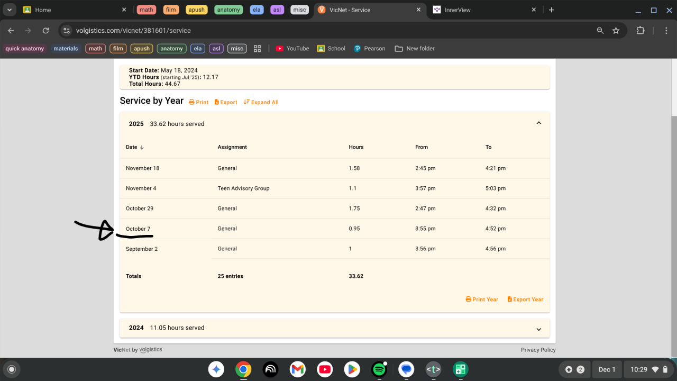
Task: Open the quick anatomy saved group in bookmarks bar
Action: (x=25, y=49)
